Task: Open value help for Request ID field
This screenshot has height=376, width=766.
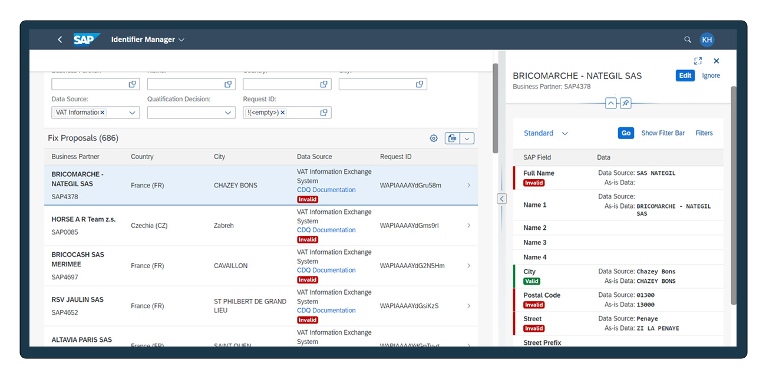Action: pyautogui.click(x=323, y=113)
